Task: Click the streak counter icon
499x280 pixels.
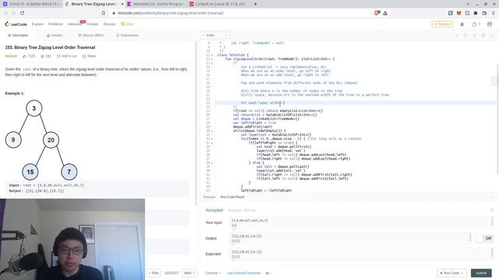Action: pyautogui.click(x=474, y=24)
